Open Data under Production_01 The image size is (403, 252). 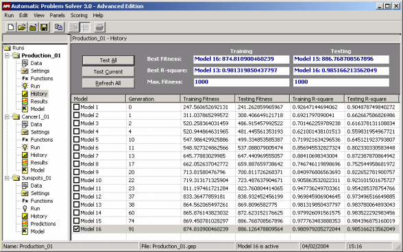tap(36, 63)
